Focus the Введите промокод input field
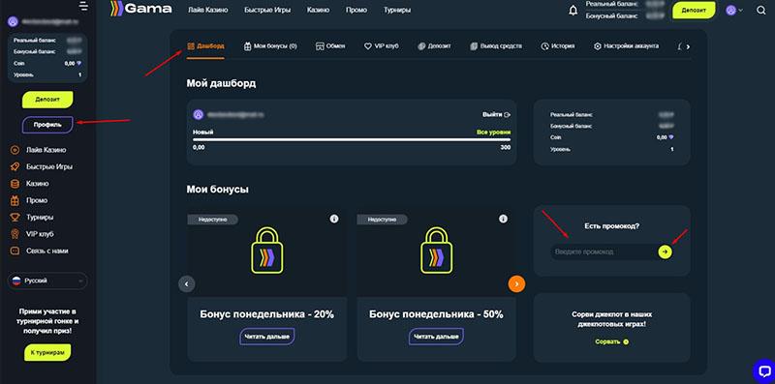775x384 pixels. tap(603, 251)
